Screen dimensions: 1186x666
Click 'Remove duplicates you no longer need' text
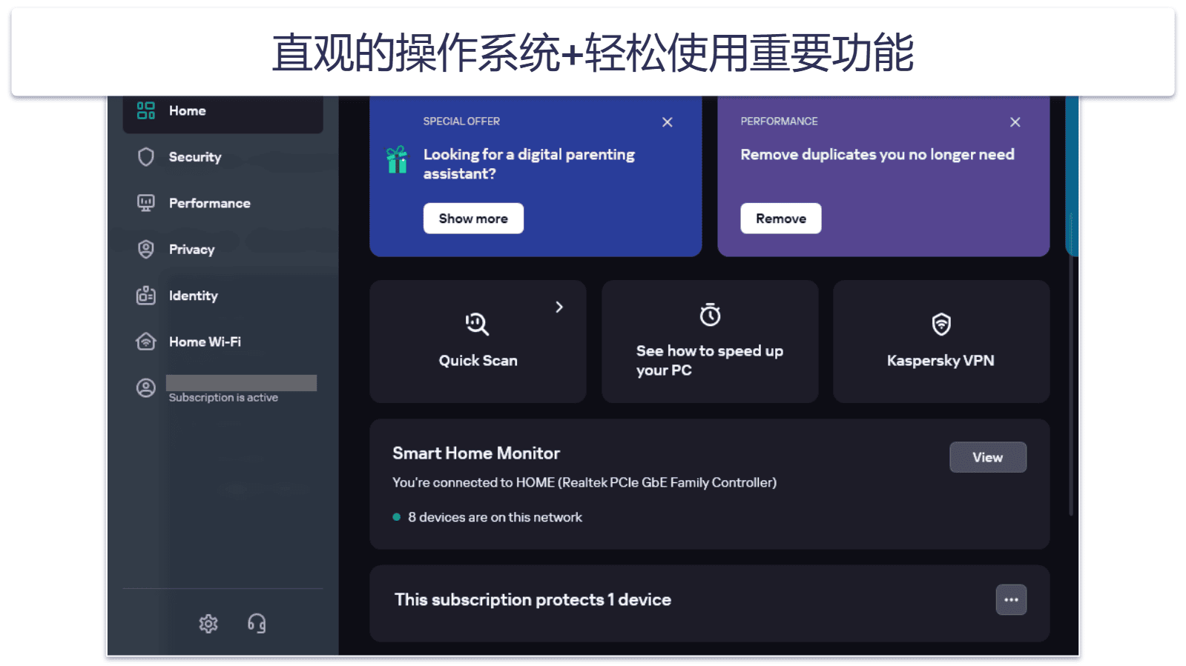877,155
